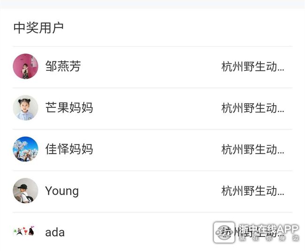Open the user named ada
The height and width of the screenshot is (251, 305).
tap(55, 233)
